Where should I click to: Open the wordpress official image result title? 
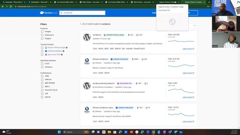click(x=97, y=35)
